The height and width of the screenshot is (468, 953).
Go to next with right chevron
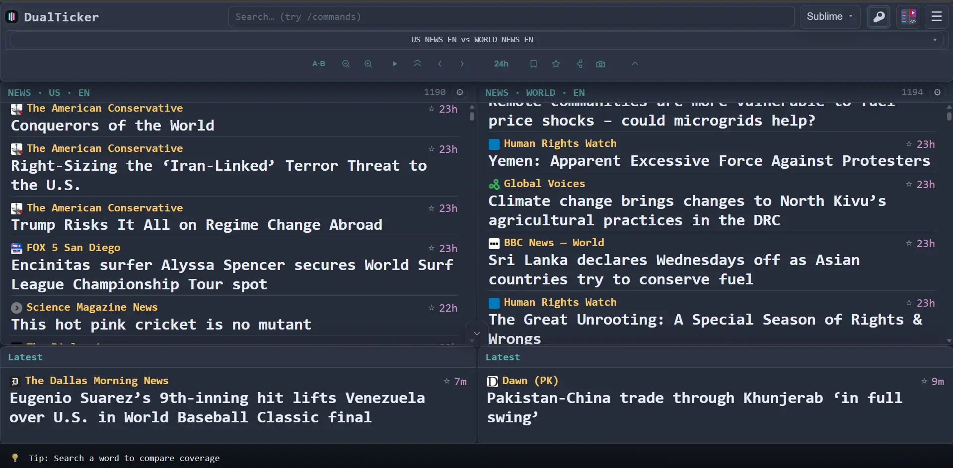(462, 64)
